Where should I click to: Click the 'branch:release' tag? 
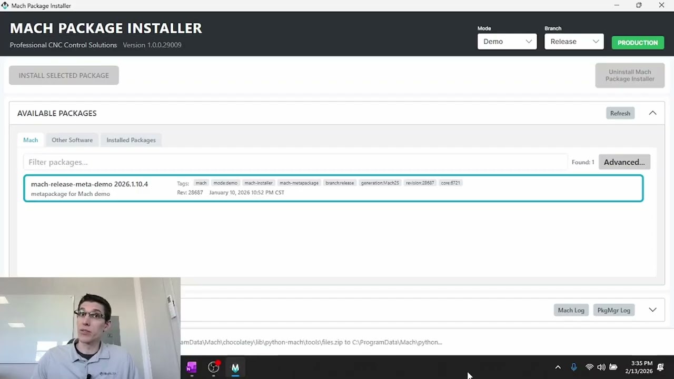point(340,183)
